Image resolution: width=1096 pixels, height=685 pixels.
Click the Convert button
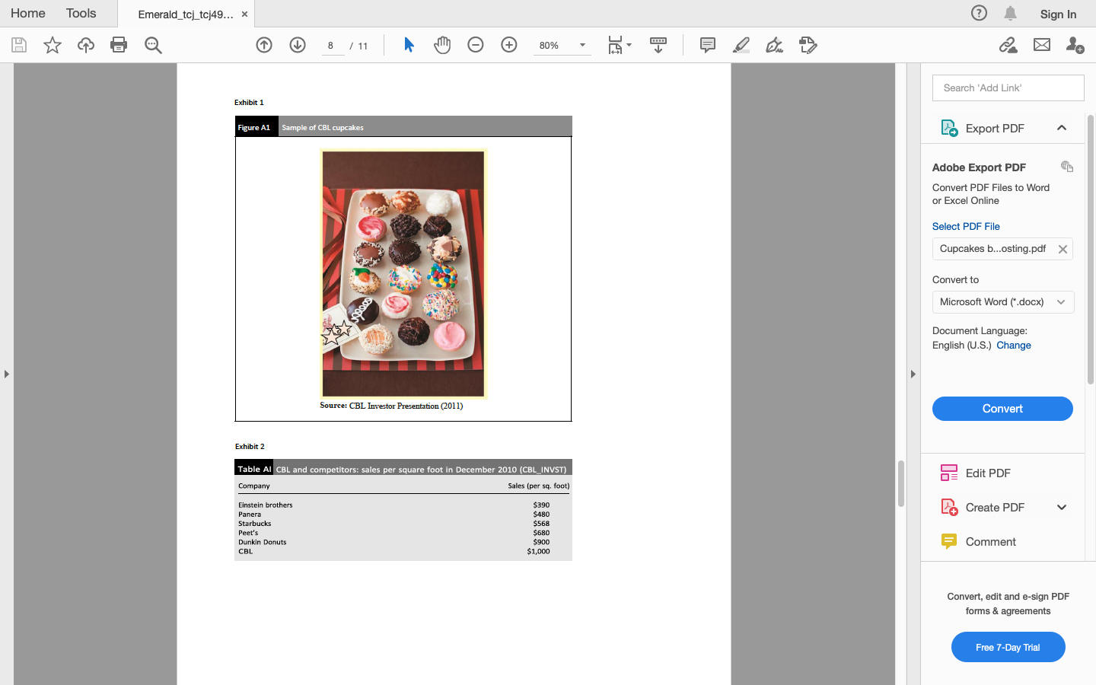[x=1002, y=409]
